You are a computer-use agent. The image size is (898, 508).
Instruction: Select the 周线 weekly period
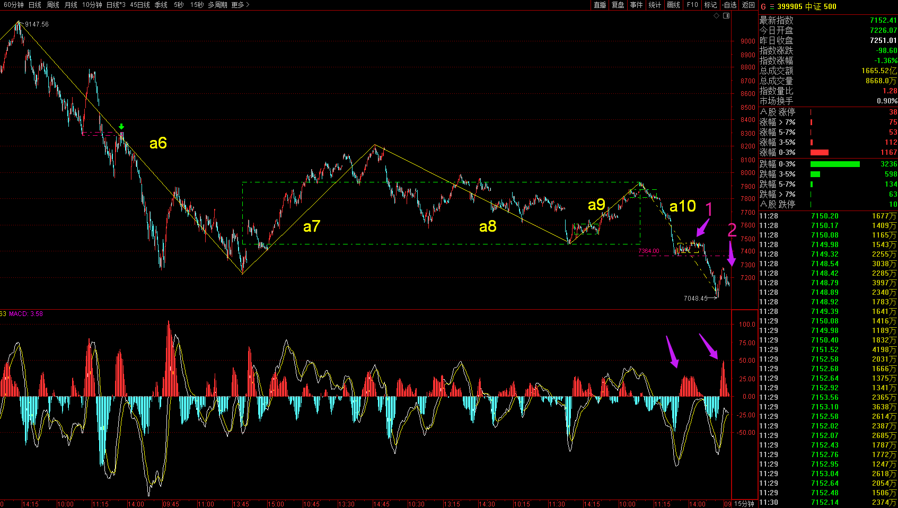pos(53,5)
